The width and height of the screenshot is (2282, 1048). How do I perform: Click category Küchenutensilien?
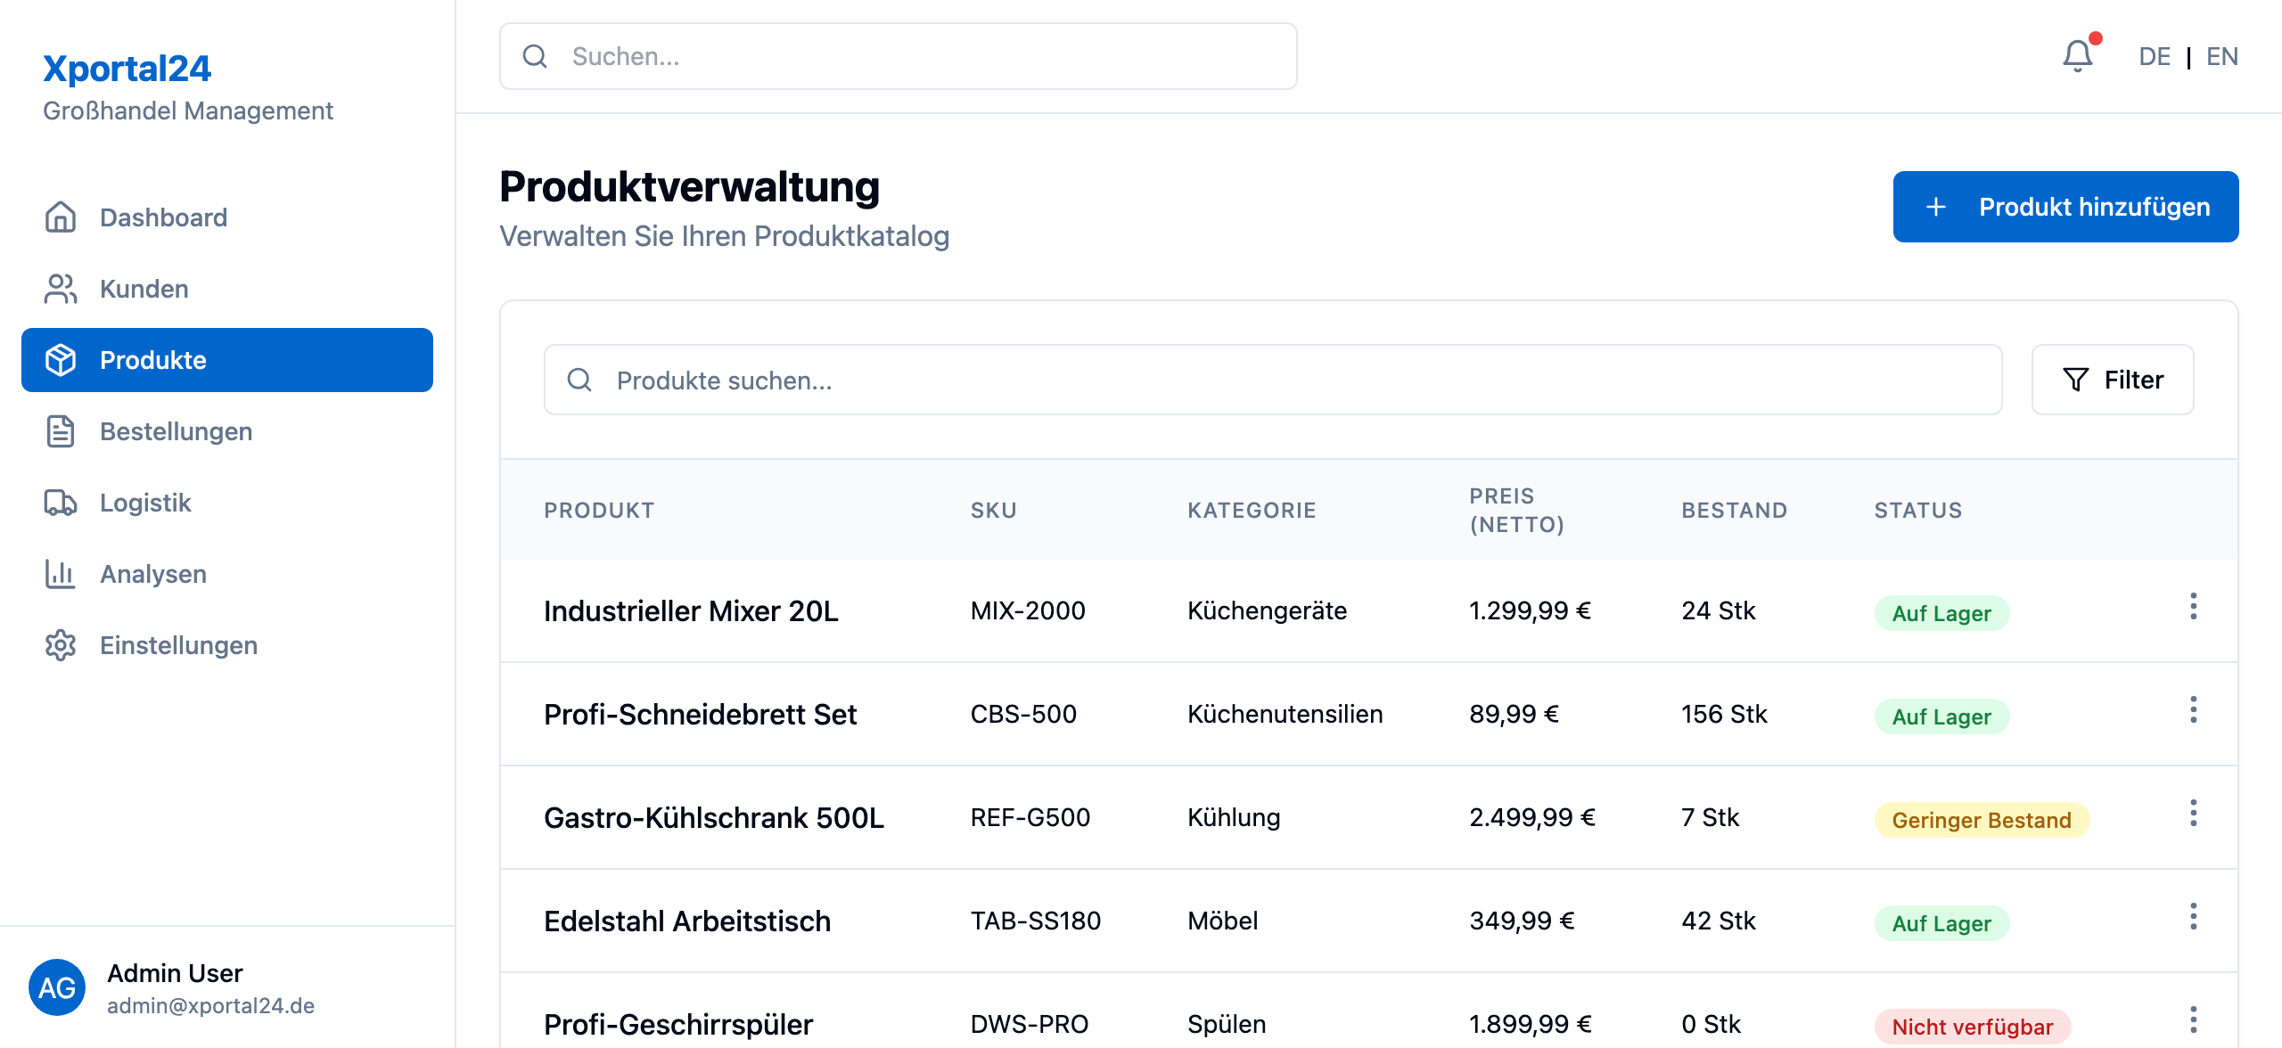1285,714
